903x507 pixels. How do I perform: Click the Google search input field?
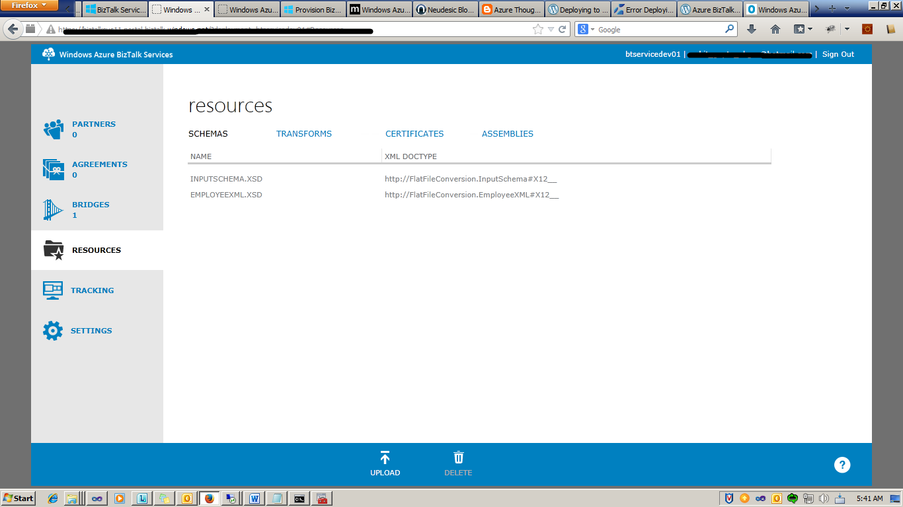coord(659,29)
